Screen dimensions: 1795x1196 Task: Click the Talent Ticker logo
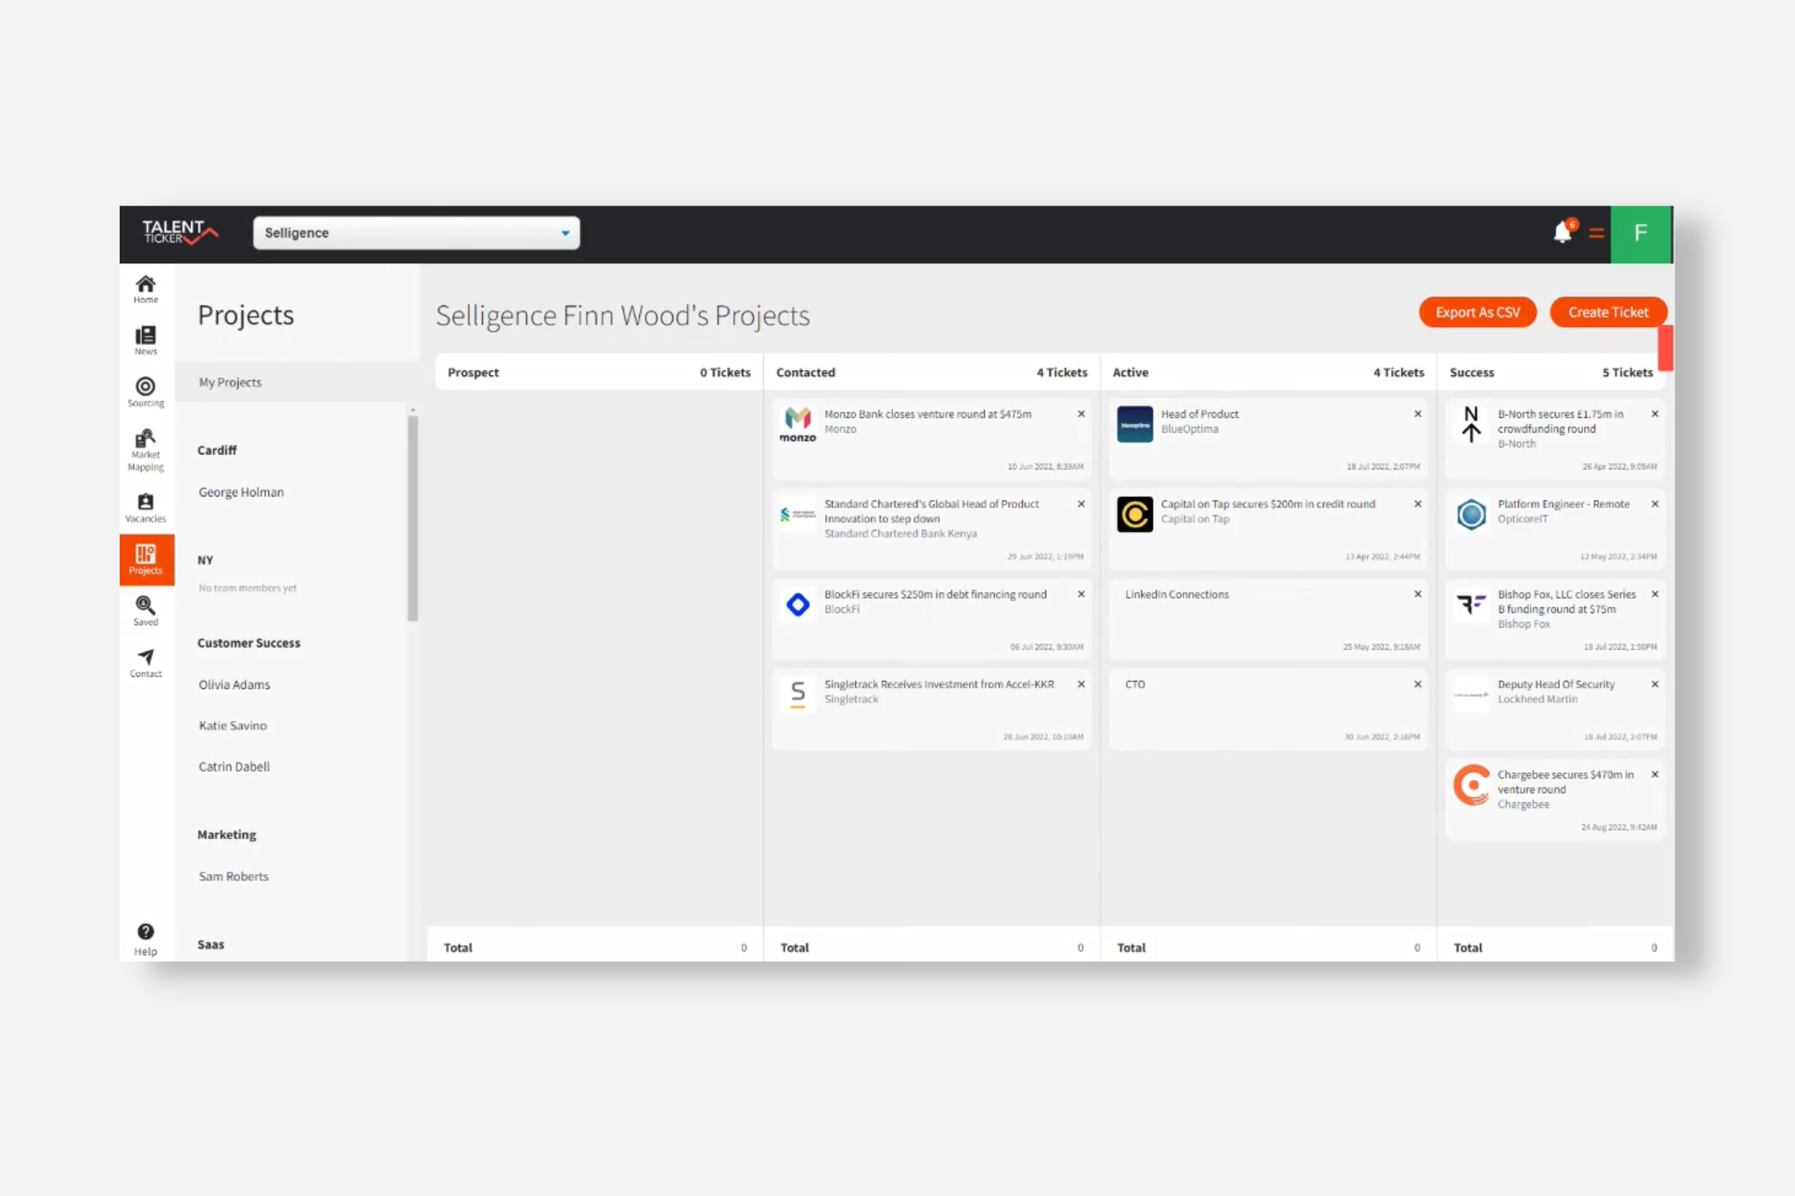point(179,233)
